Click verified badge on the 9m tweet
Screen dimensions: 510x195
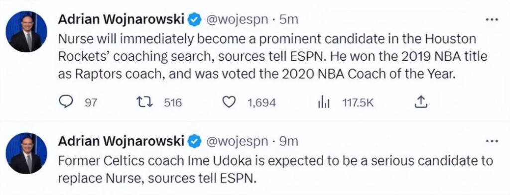click(x=194, y=142)
